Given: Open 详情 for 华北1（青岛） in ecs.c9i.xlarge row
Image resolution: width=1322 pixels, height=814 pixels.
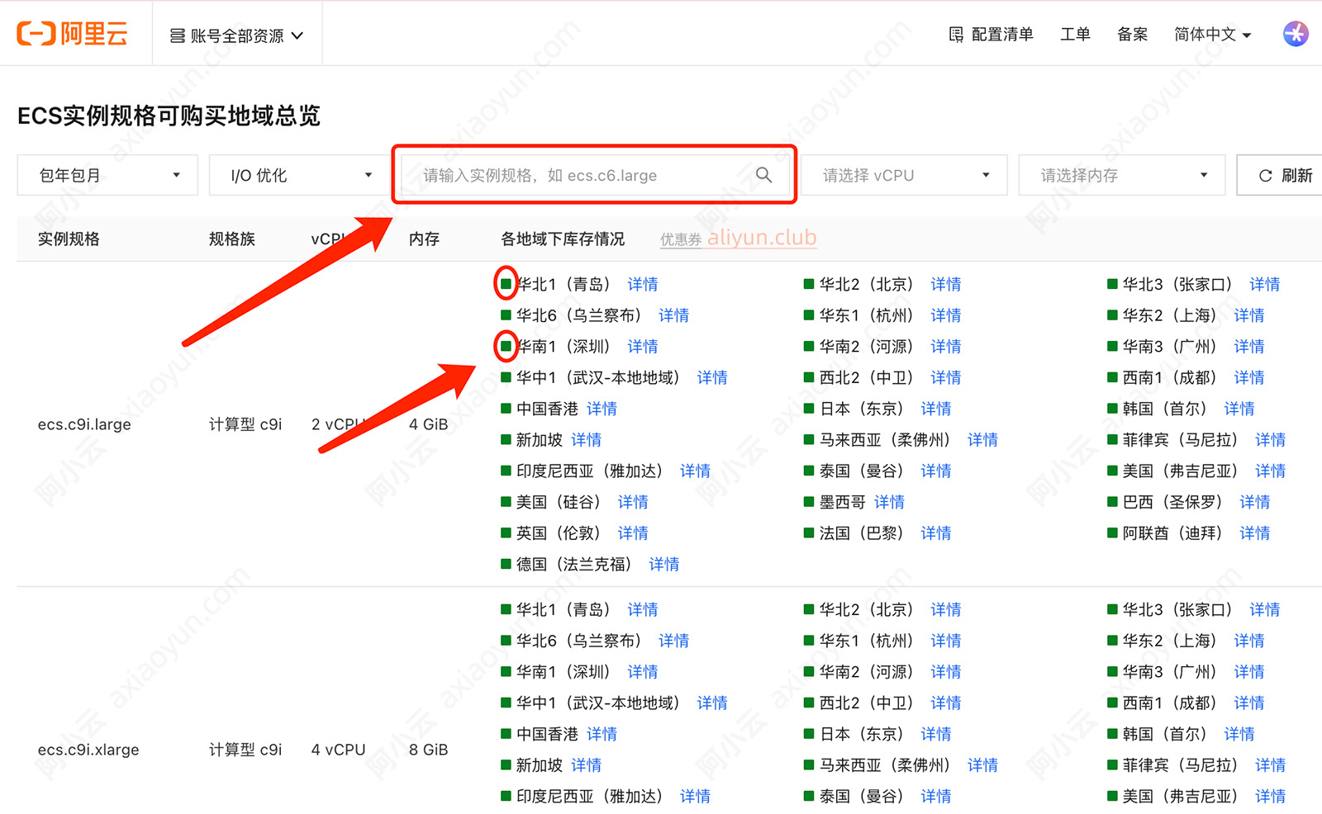Looking at the screenshot, I should (x=643, y=609).
